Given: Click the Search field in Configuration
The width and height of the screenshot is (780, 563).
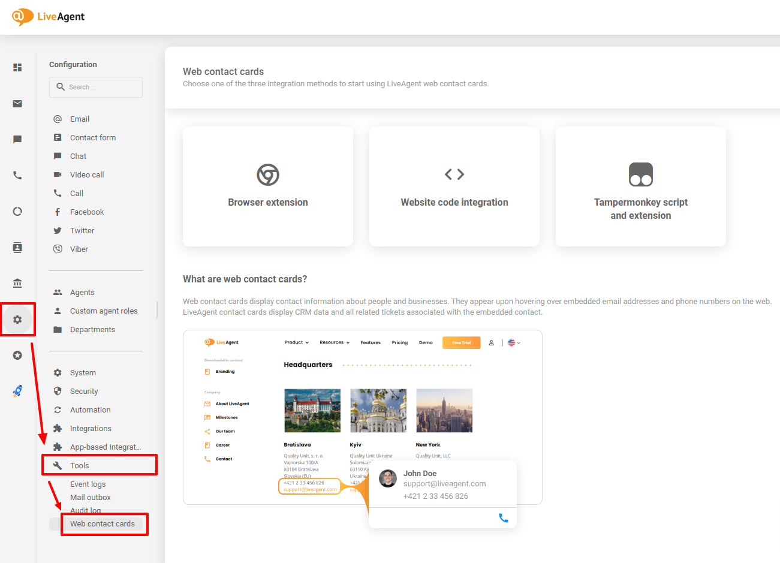Looking at the screenshot, I should 95,87.
